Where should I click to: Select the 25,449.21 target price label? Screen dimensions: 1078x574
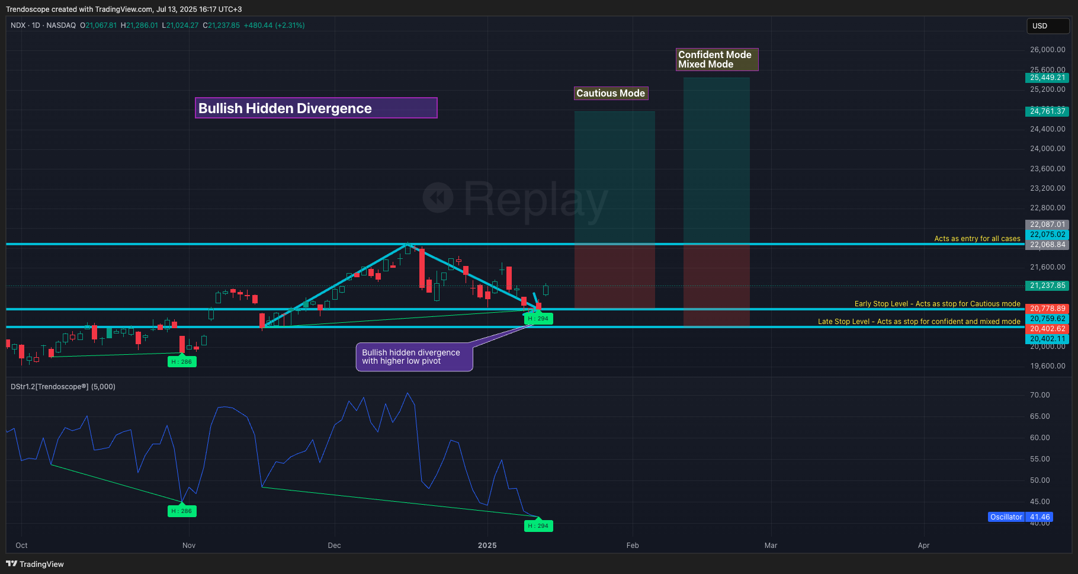coord(1047,78)
